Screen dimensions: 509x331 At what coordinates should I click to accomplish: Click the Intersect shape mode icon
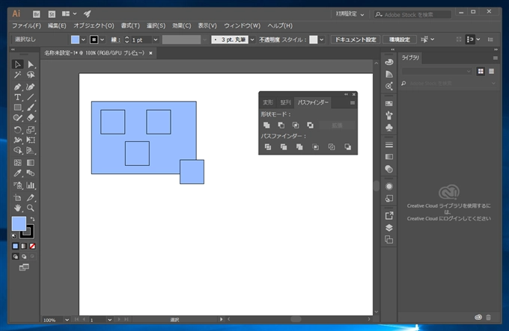pyautogui.click(x=296, y=125)
